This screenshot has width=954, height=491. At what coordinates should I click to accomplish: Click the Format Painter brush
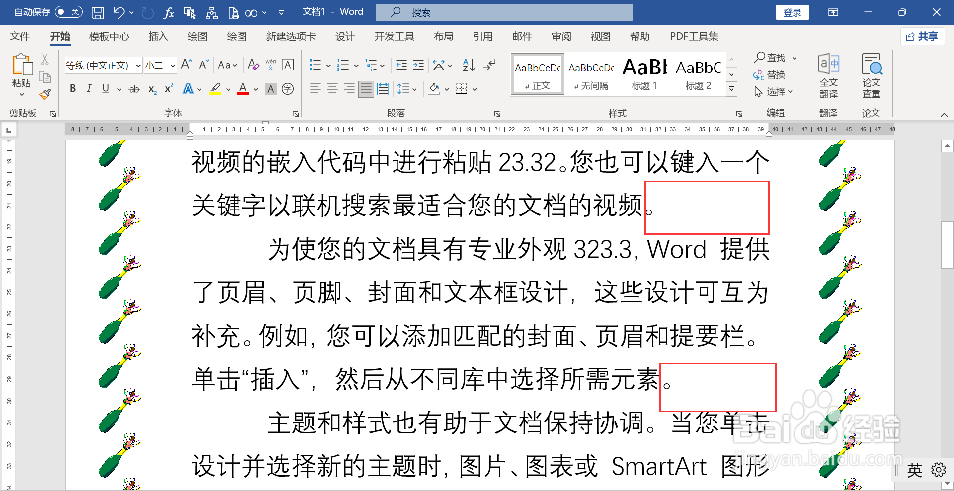pyautogui.click(x=45, y=94)
